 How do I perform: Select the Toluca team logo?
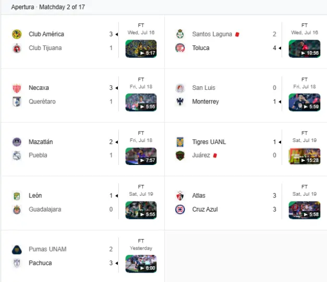(x=180, y=48)
